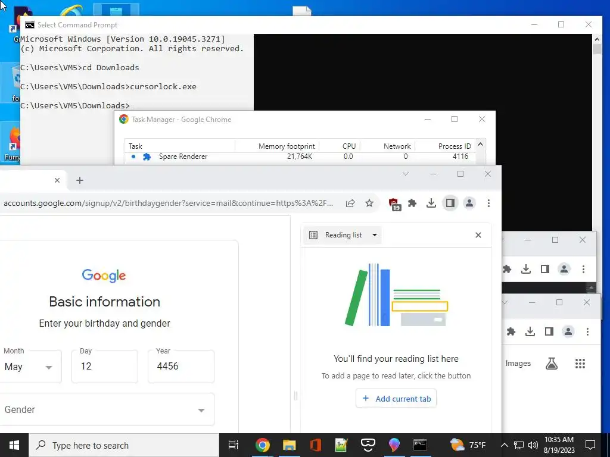610x457 pixels.
Task: Open the Gender dropdown
Action: (106, 409)
